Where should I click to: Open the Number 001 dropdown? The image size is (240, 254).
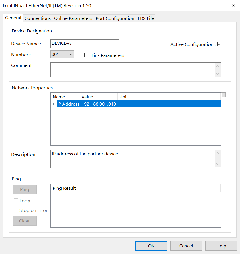(62, 54)
